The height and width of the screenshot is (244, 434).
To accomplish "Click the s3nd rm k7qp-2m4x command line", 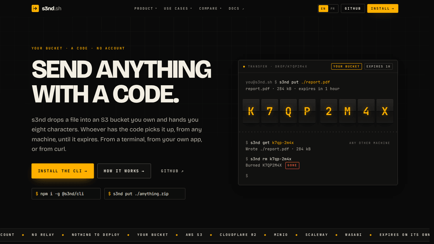I will [268, 159].
